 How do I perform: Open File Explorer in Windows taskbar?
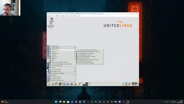[x=64, y=102]
